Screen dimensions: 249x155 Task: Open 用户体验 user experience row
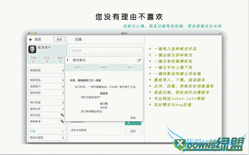point(47,103)
